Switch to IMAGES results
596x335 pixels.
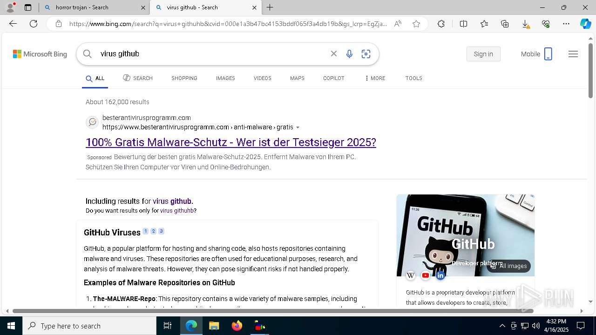point(225,78)
